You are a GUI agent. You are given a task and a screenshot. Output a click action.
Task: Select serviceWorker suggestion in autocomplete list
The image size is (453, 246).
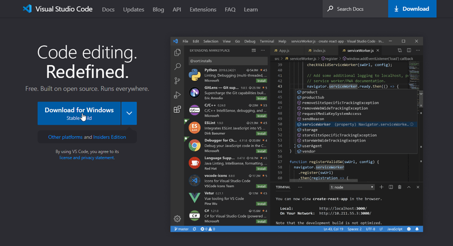pos(356,124)
